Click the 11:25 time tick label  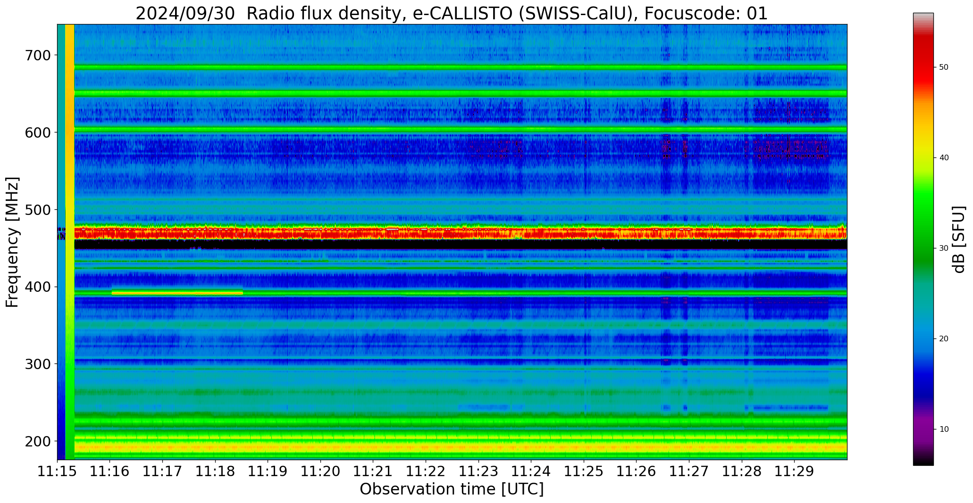pos(584,471)
